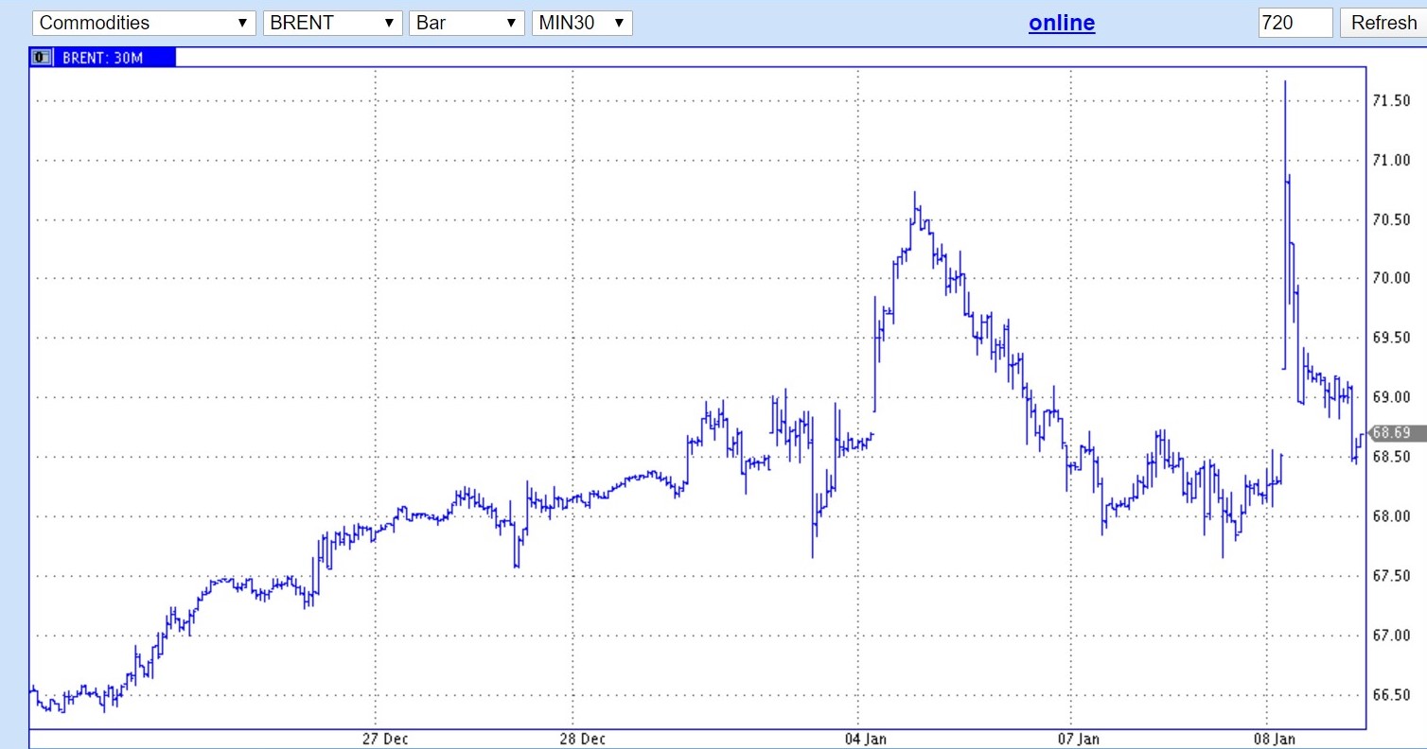The height and width of the screenshot is (749, 1427).
Task: Expand the BRENT symbol dropdown
Action: click(x=332, y=23)
